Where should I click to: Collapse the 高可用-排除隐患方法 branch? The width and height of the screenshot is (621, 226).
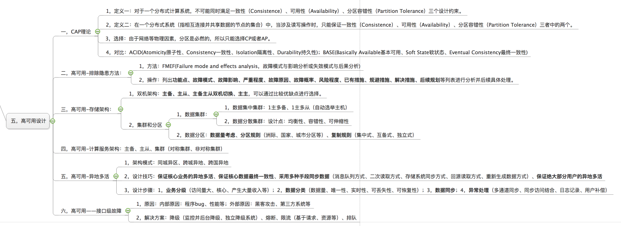[130, 73]
